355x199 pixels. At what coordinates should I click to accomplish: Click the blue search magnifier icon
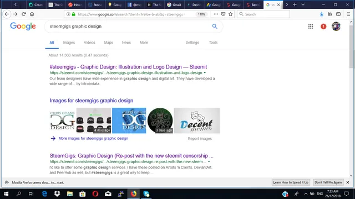click(215, 26)
